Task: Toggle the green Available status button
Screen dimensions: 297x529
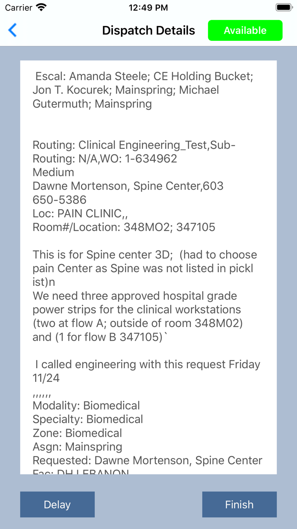Action: [x=245, y=31]
